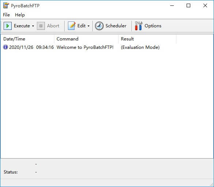Viewport: 214px width, 187px height.
Task: Open the Execute dropdown arrow
Action: tap(33, 26)
